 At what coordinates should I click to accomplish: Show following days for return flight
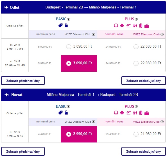tap(144, 151)
